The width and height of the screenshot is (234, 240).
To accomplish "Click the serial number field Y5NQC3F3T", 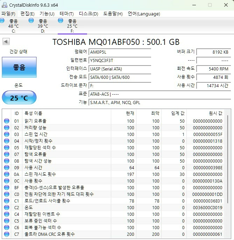I will [120, 61].
